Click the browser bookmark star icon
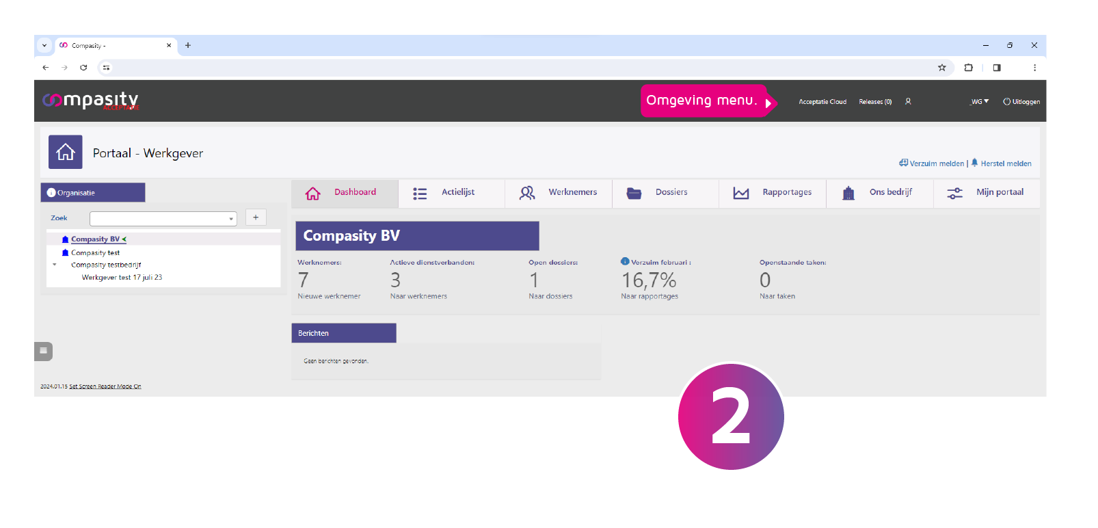This screenshot has height=528, width=1098. (942, 68)
